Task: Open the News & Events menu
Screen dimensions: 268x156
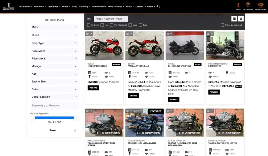Action: (116, 7)
